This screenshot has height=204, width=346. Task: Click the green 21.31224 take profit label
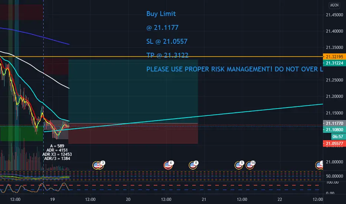334,63
